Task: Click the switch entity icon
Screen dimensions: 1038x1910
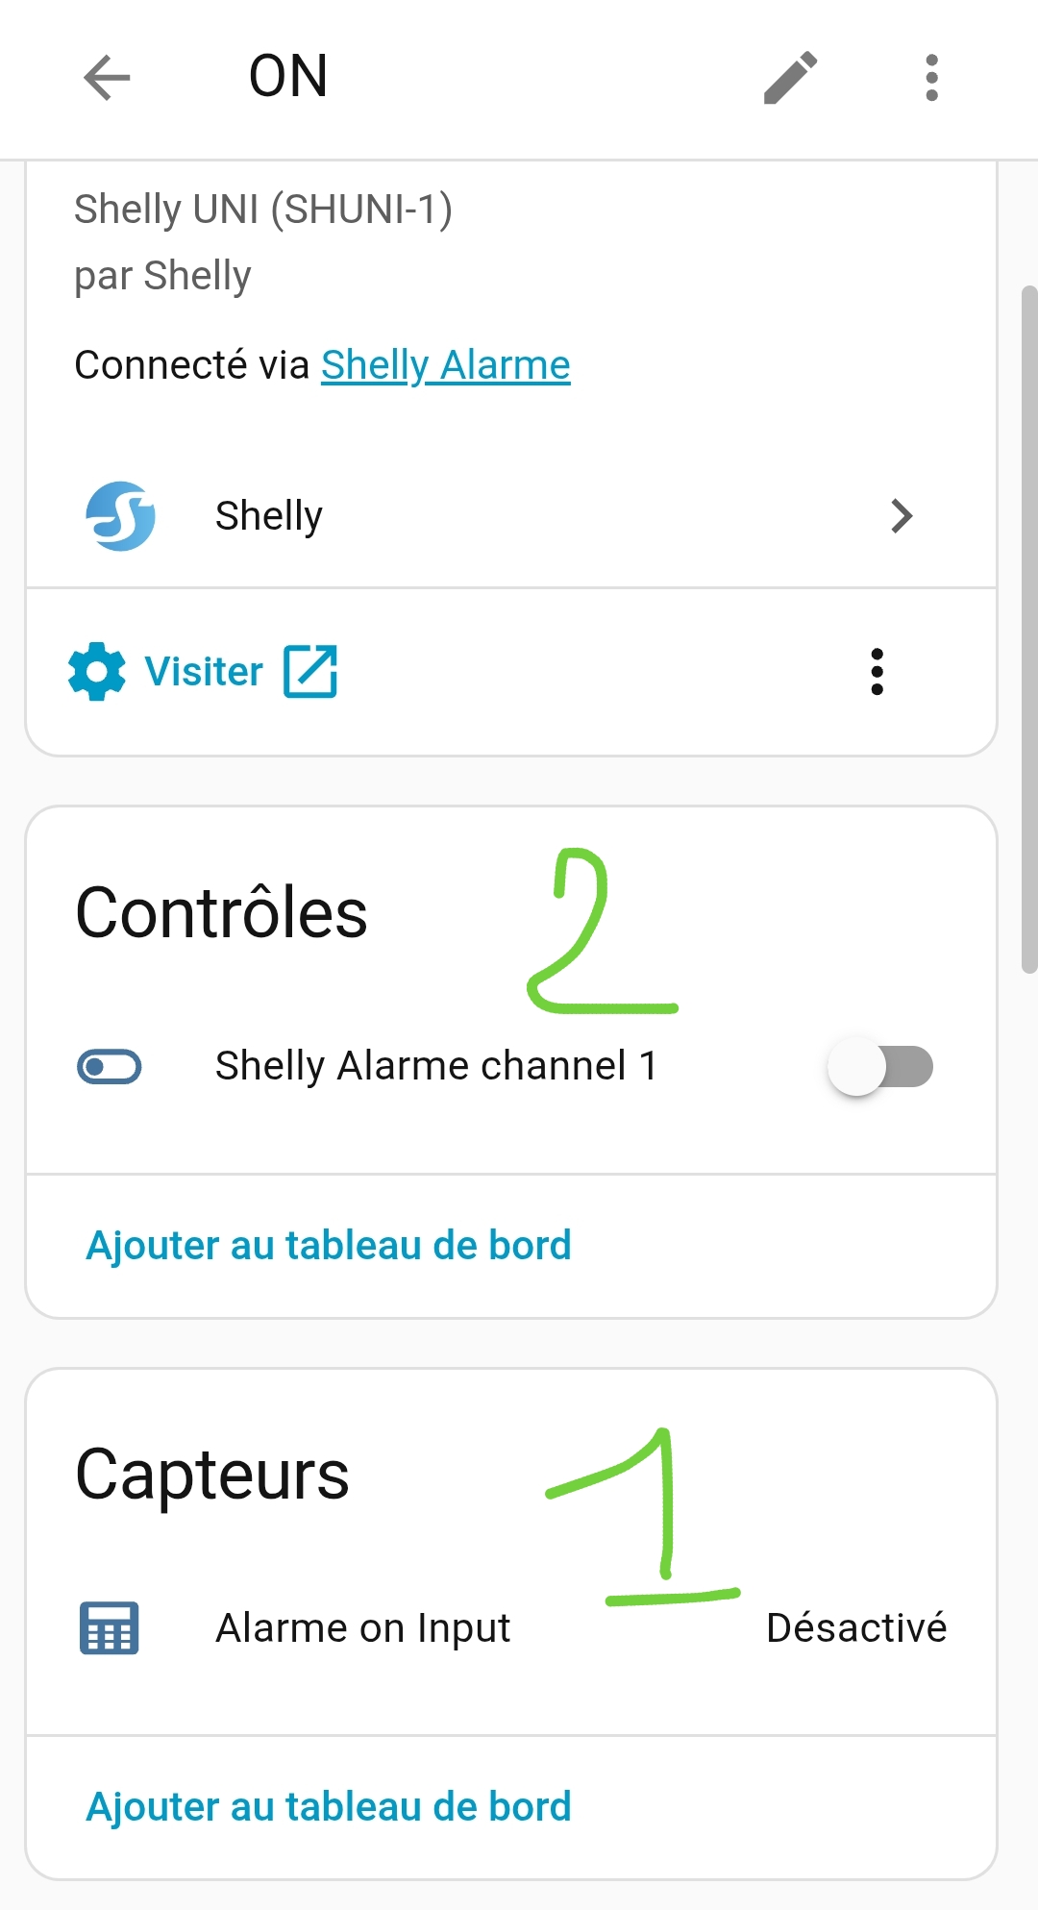Action: tap(110, 1067)
